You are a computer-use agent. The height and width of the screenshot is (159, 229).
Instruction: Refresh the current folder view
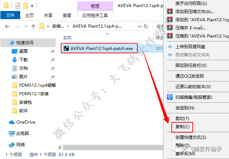(146, 27)
